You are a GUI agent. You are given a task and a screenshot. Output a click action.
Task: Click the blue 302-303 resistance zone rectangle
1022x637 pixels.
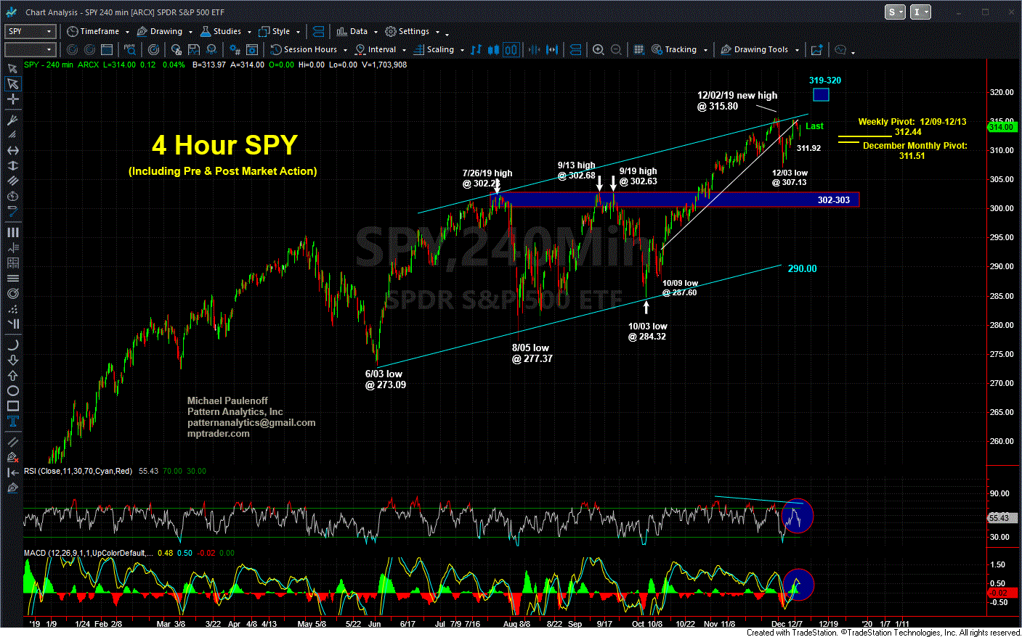[675, 200]
